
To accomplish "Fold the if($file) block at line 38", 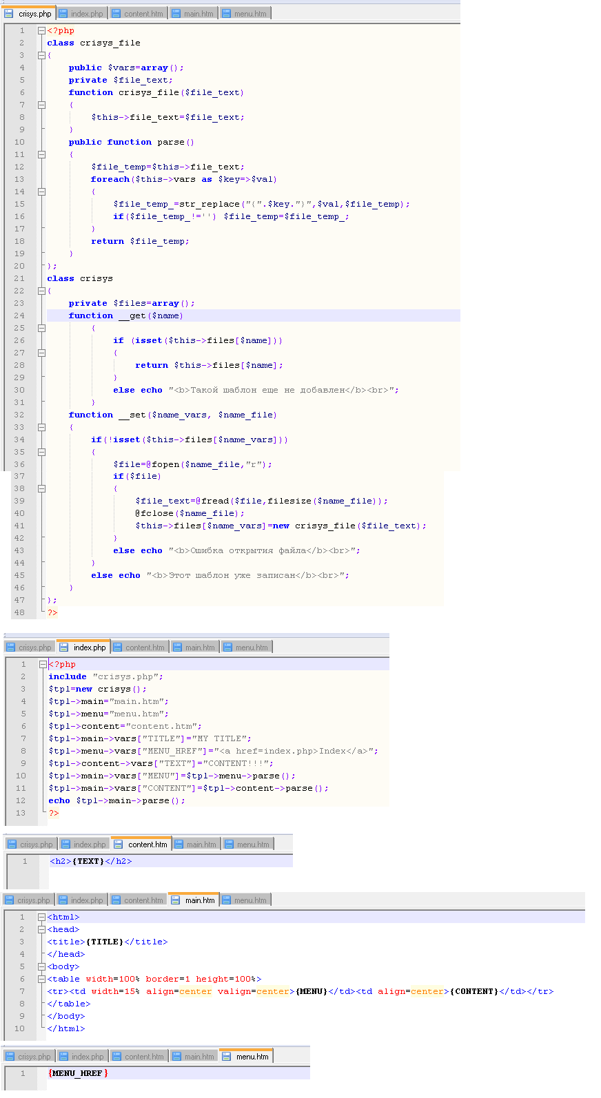I will (41, 488).
